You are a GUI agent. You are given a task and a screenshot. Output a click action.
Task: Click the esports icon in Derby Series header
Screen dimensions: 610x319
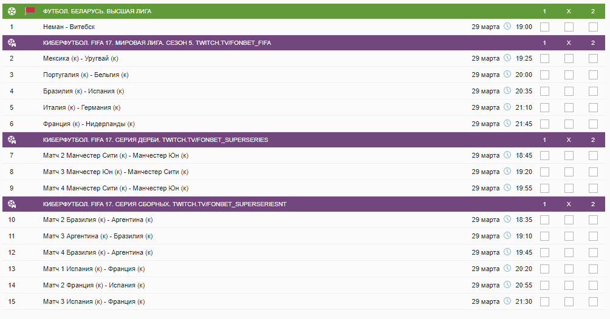point(12,139)
